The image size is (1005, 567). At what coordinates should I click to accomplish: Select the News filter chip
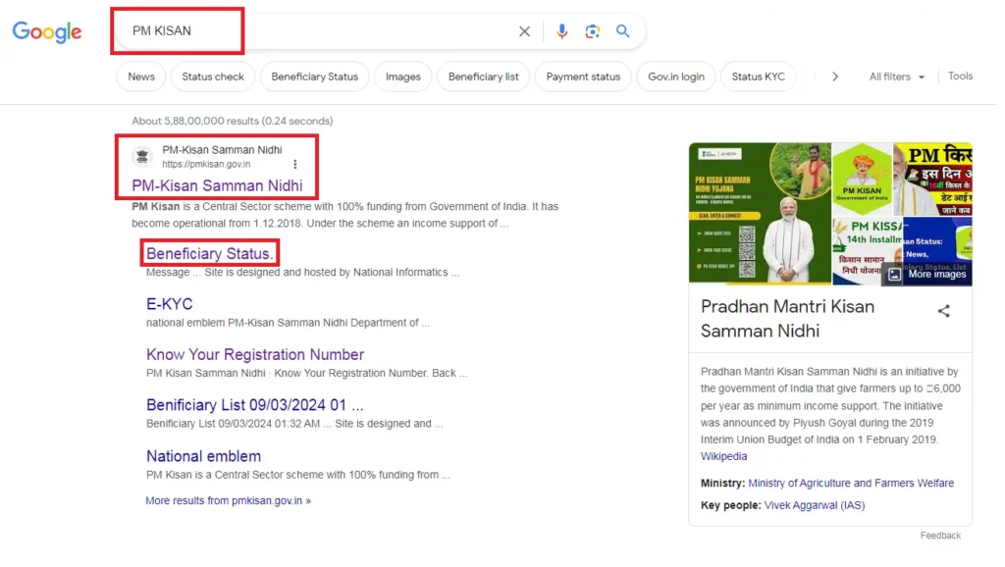coord(141,77)
